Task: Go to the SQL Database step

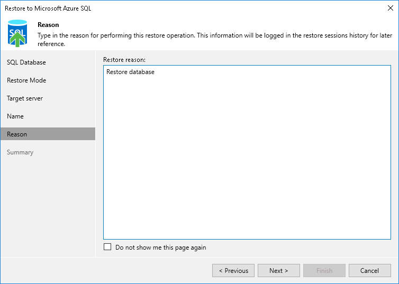Action: pos(48,62)
